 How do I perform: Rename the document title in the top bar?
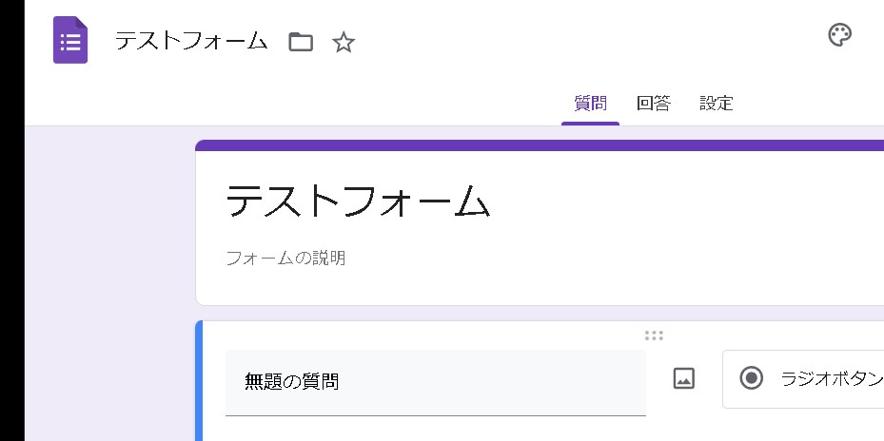click(191, 41)
